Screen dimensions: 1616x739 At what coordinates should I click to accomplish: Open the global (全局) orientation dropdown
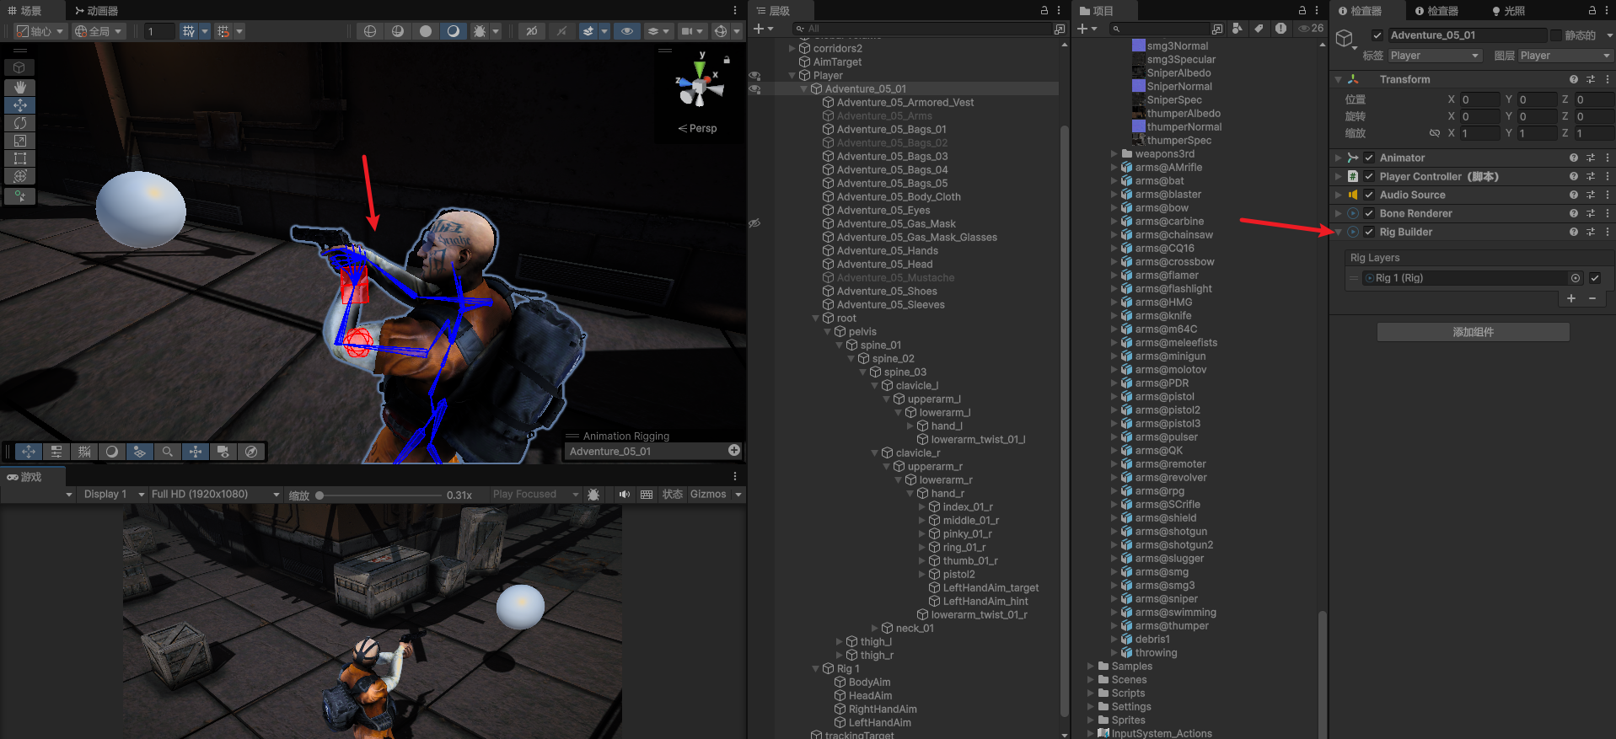coord(98,31)
